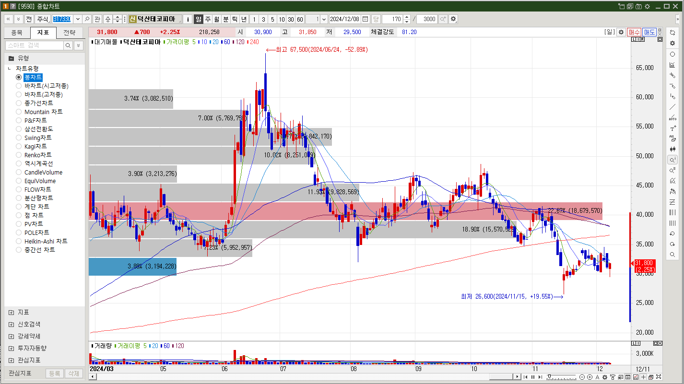Click the date field 2024/12/08
This screenshot has height=384, width=684.
point(345,19)
